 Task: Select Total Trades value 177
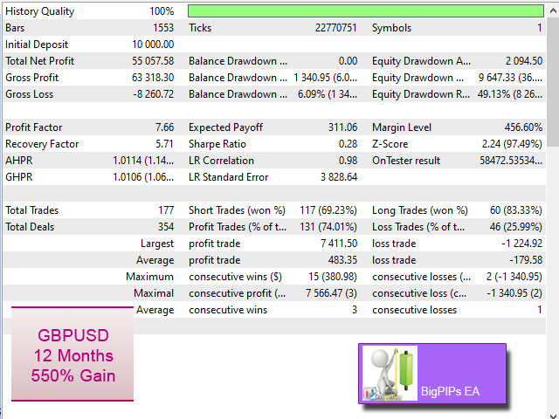166,210
